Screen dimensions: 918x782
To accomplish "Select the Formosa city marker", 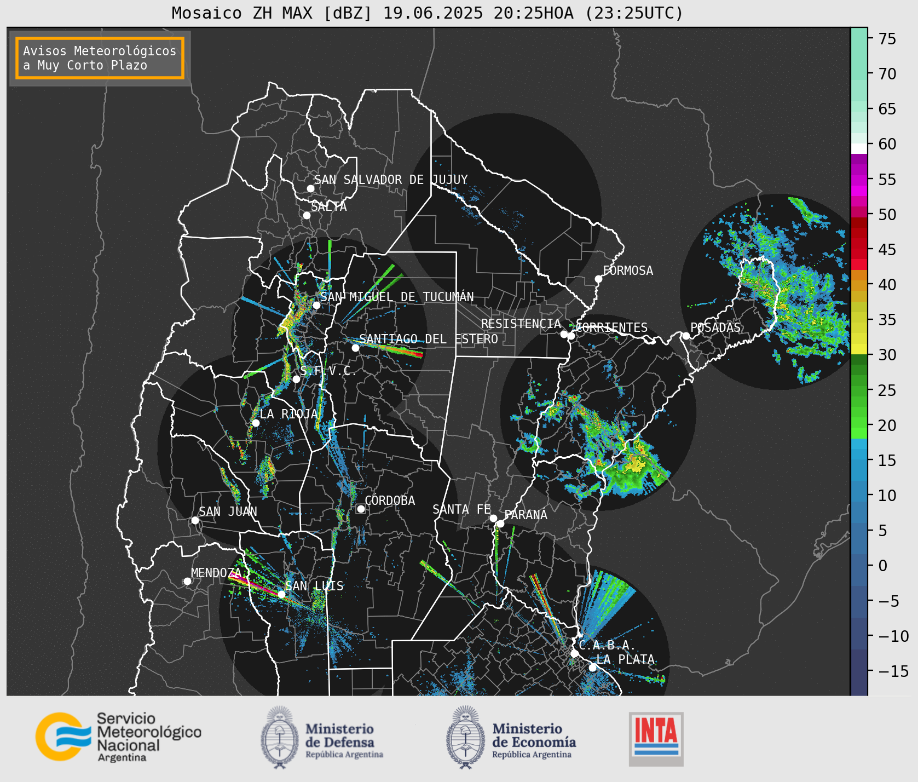I will click(x=598, y=279).
